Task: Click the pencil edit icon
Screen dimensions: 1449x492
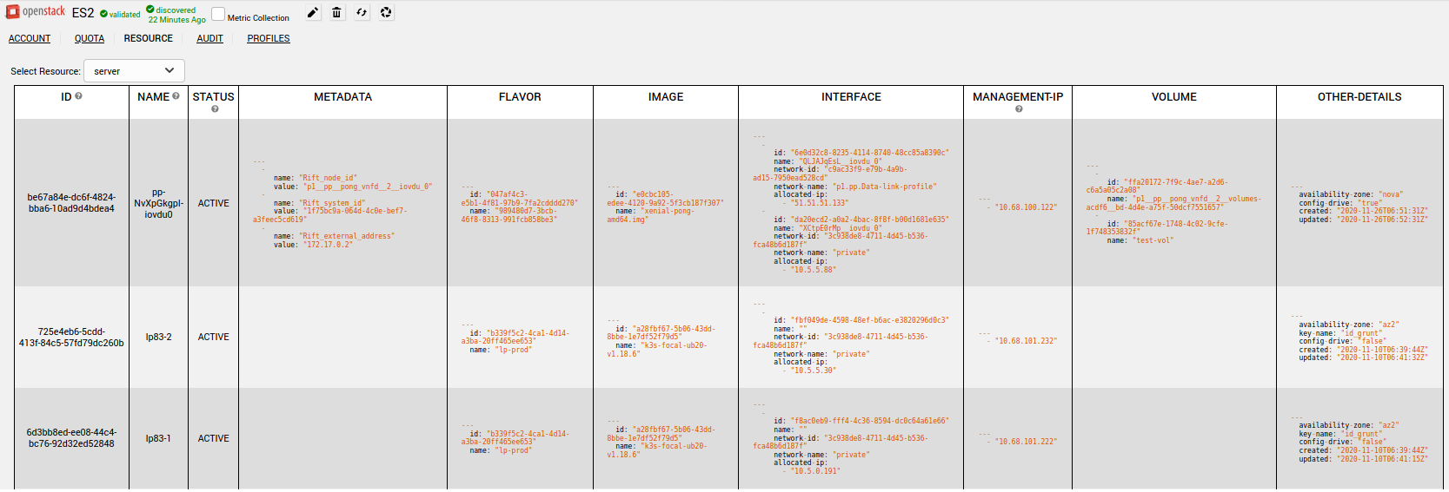Action: coord(313,13)
